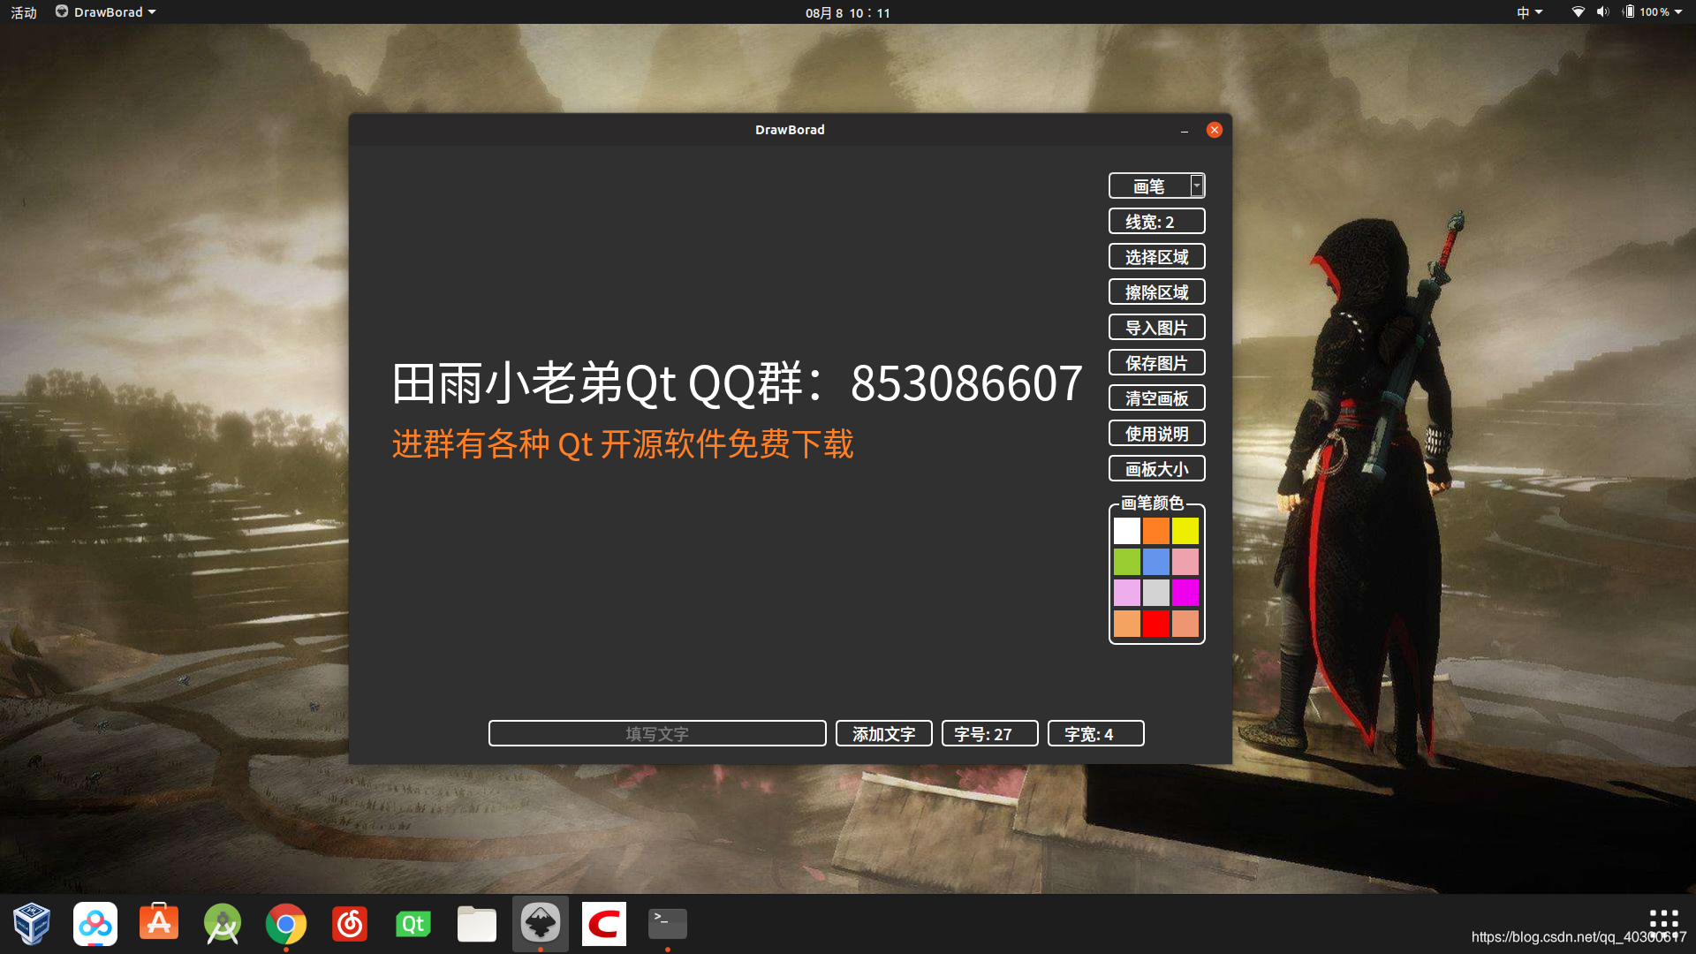Click the volume speaker icon
1696x954 pixels.
1603,12
